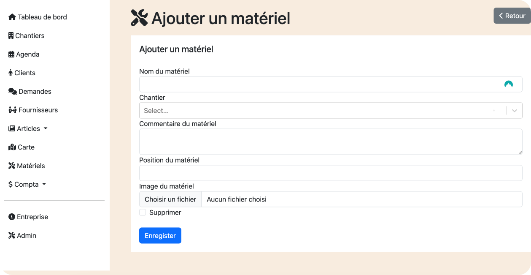Click into the Position du matériel field
531x275 pixels.
(x=331, y=173)
